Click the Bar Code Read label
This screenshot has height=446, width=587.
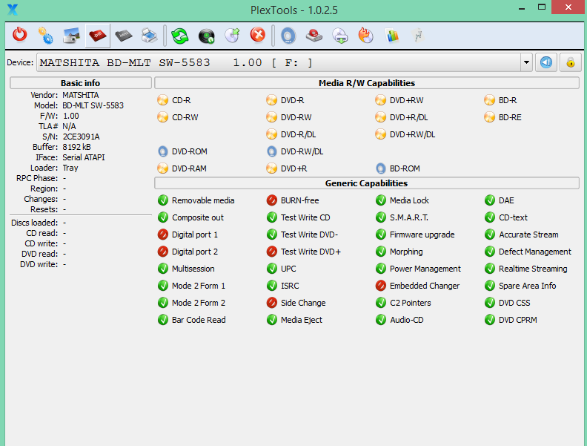point(199,320)
